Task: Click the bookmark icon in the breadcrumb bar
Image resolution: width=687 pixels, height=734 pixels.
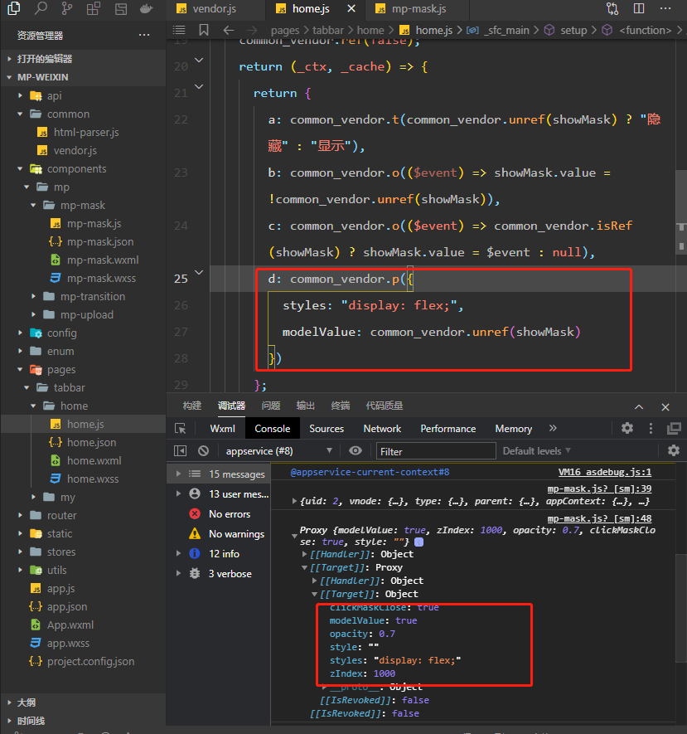Action: (204, 30)
